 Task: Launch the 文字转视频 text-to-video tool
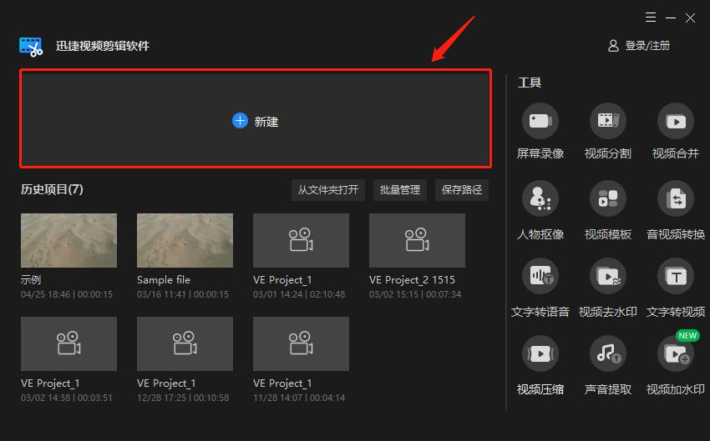(x=675, y=276)
